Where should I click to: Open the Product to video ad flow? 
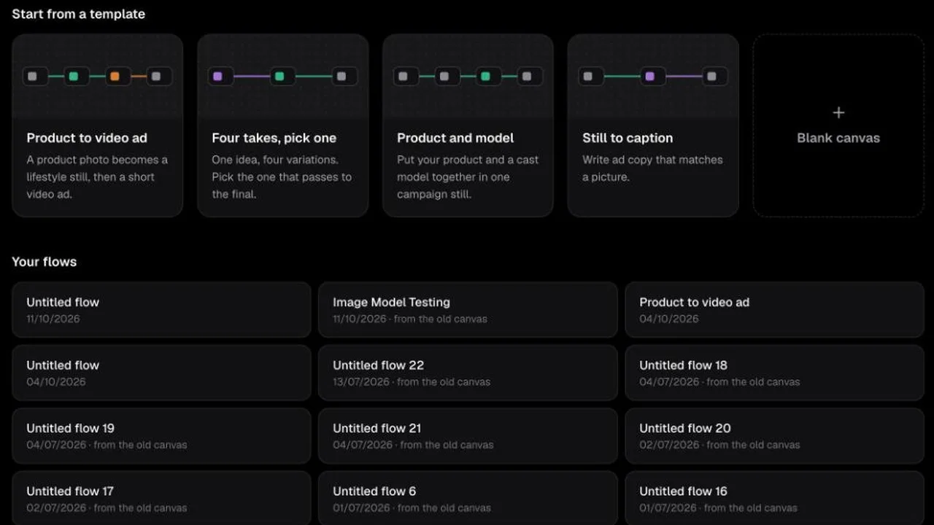coord(774,310)
